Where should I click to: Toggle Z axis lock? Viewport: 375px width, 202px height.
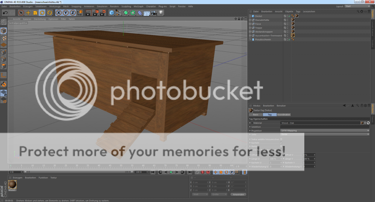[73, 13]
